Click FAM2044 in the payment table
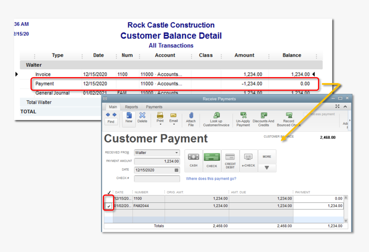The image size is (369, 252). (141, 206)
